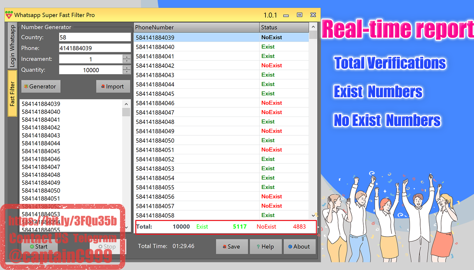
Task: Click the Generator button
Action: (x=41, y=86)
